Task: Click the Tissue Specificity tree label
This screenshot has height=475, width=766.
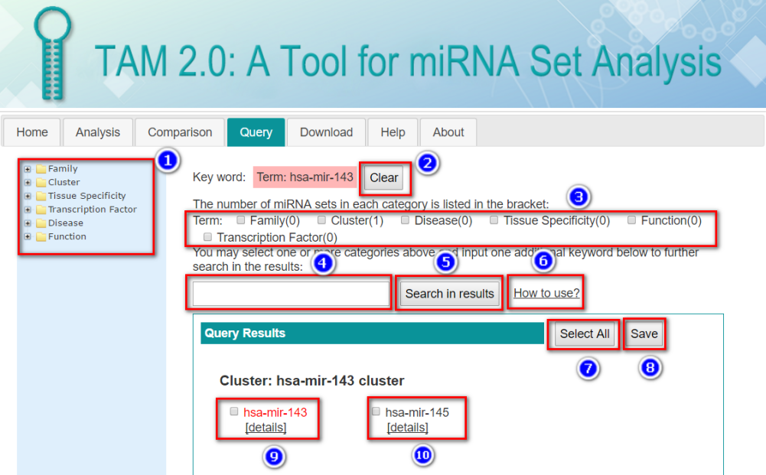Action: pyautogui.click(x=86, y=197)
